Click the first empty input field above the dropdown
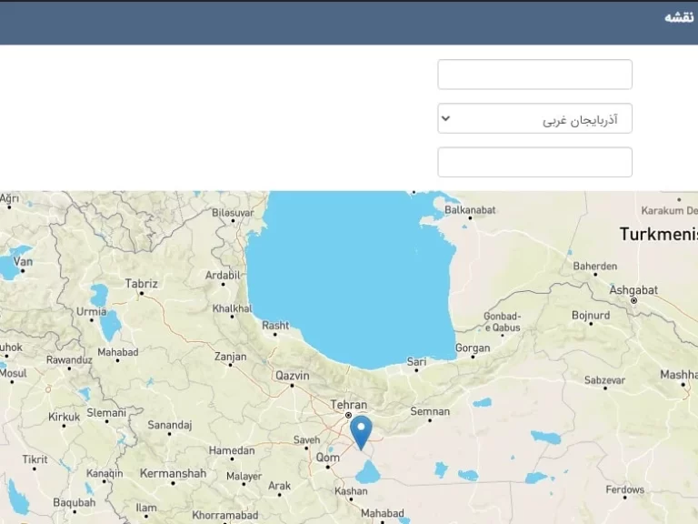The image size is (698, 524). 534,75
